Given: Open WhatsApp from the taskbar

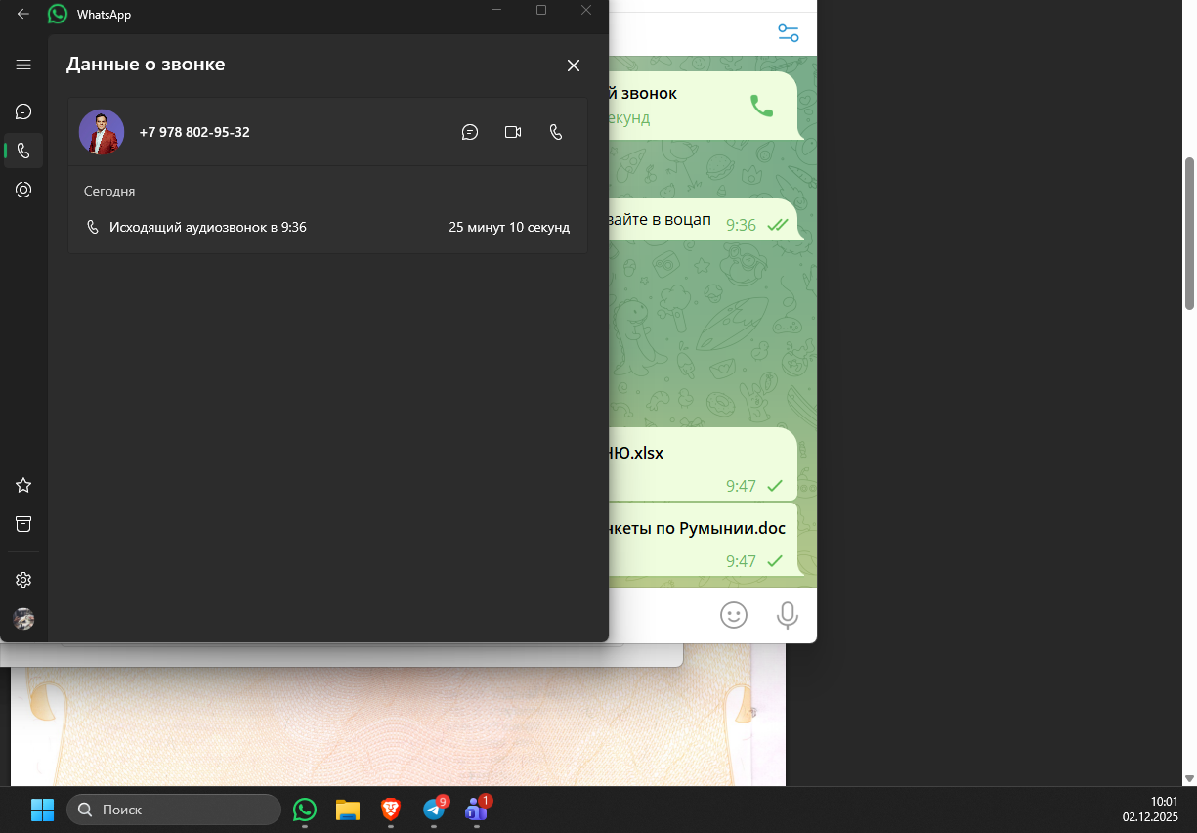Looking at the screenshot, I should 305,810.
